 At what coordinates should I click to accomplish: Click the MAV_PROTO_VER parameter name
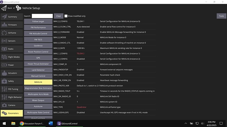click(62, 86)
